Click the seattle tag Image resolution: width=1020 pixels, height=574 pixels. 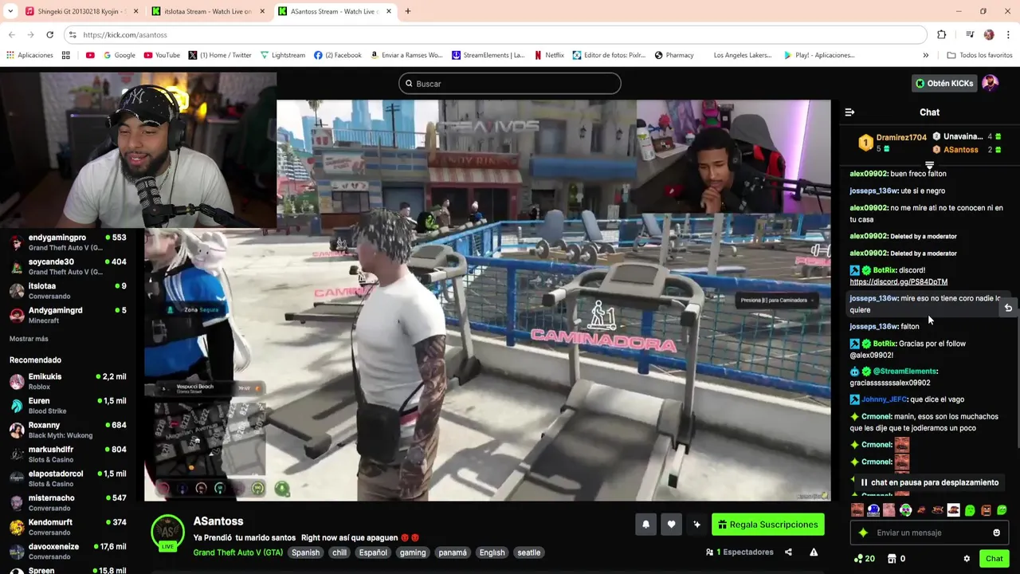click(528, 552)
